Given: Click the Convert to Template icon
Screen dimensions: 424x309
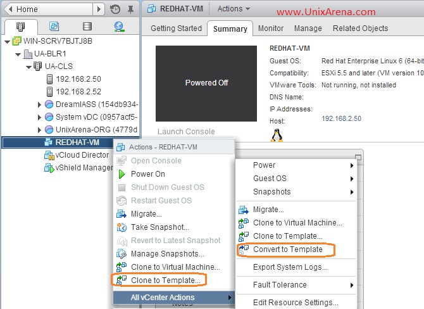Looking at the screenshot, I should click(244, 249).
